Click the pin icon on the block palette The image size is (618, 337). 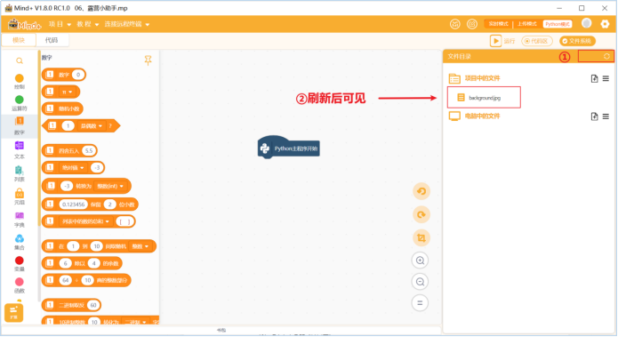(148, 60)
